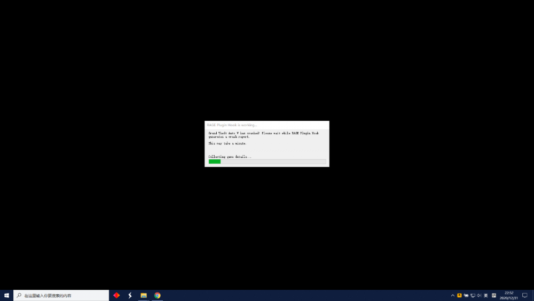
Task: Click the yellow tray application icon
Action: point(459,295)
